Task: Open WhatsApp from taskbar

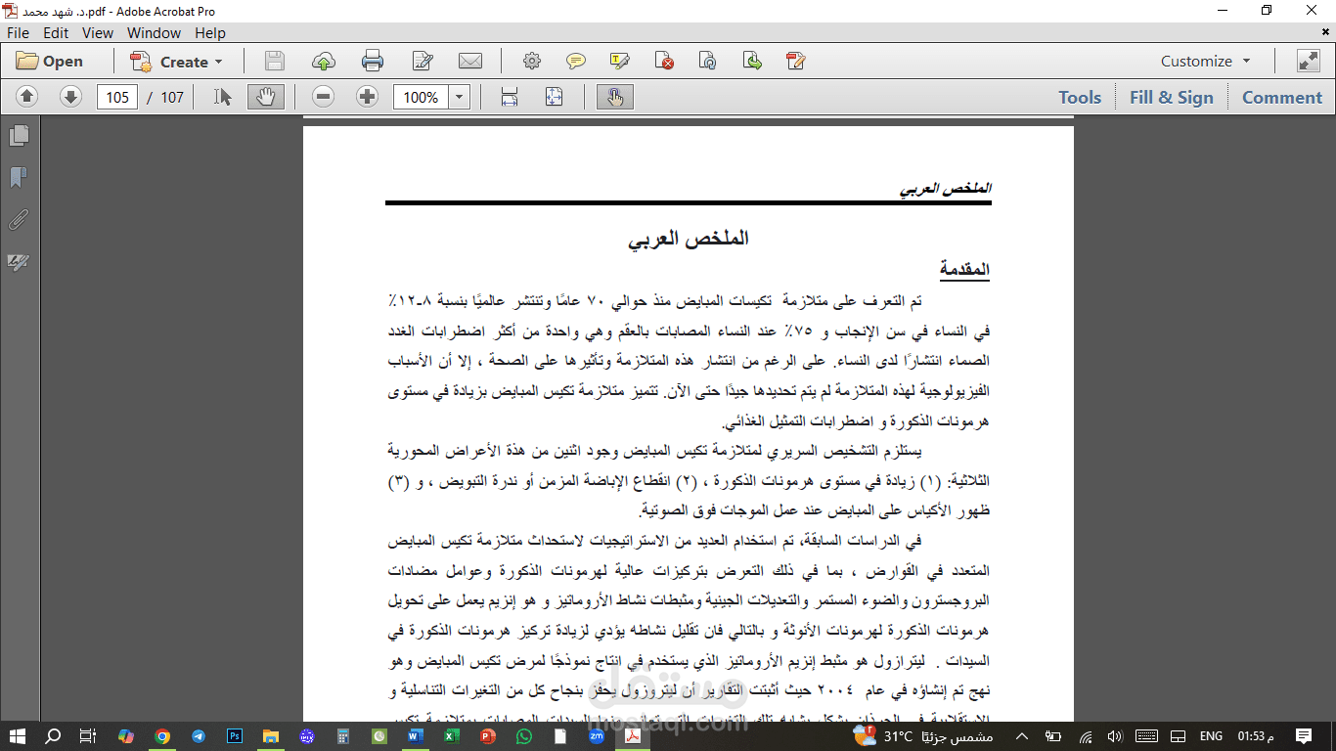Action: (524, 736)
